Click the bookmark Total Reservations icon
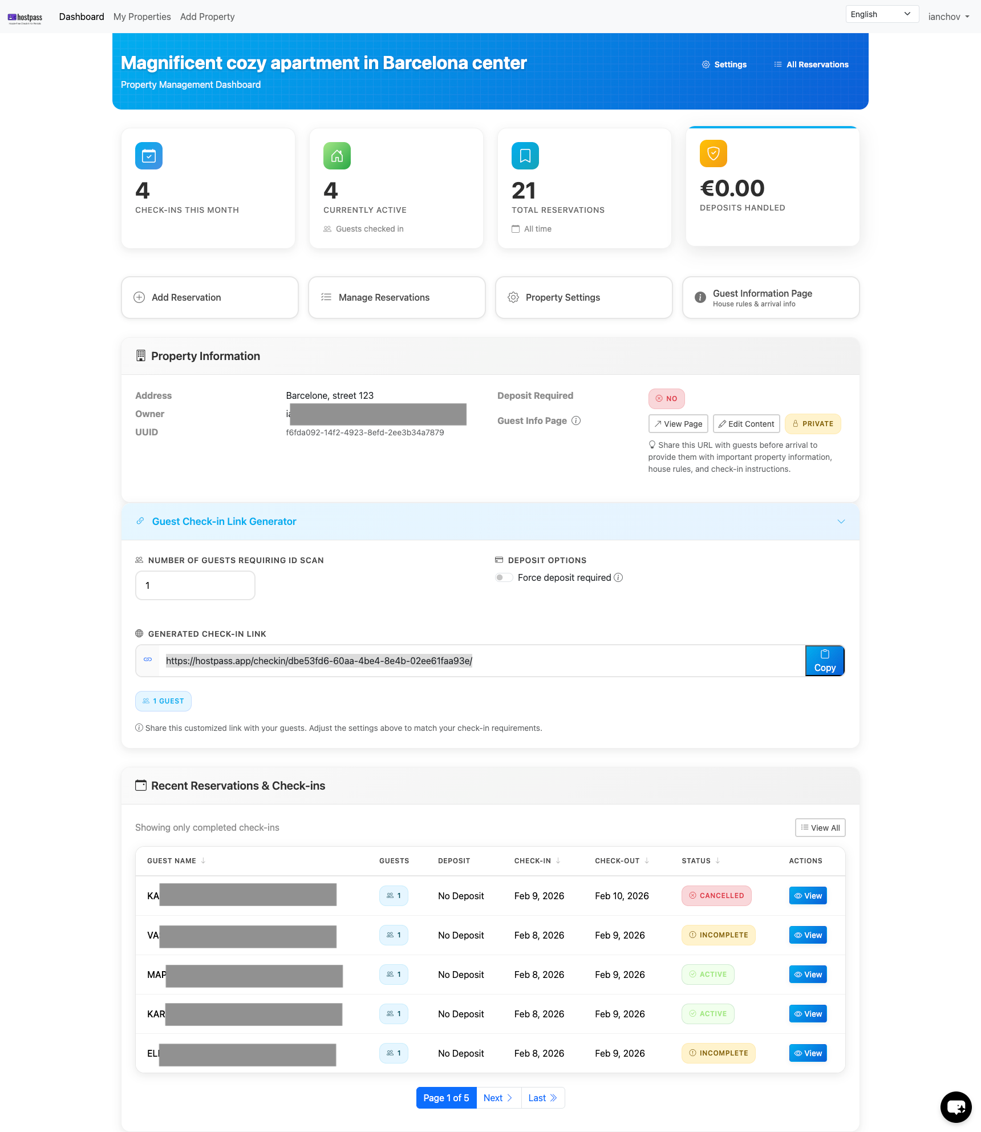 [525, 156]
